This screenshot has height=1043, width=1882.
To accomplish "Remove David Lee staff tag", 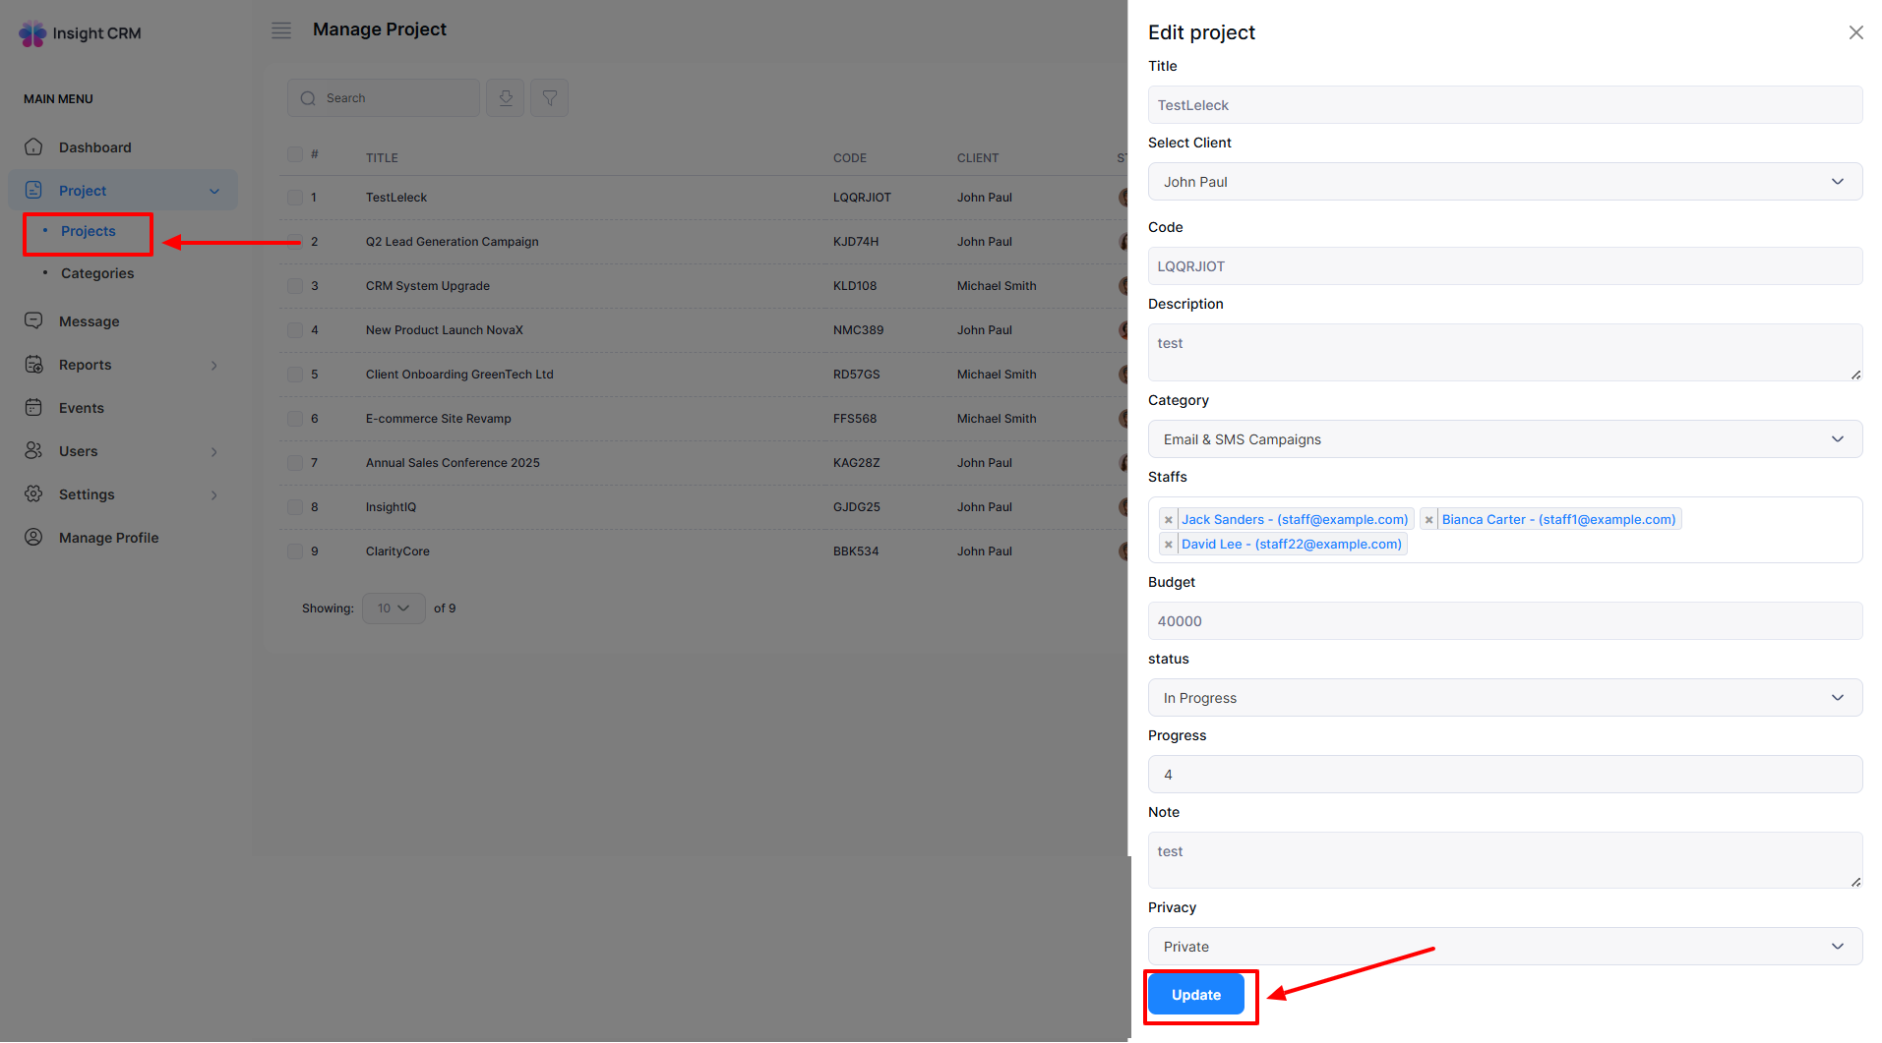I will (x=1168, y=545).
